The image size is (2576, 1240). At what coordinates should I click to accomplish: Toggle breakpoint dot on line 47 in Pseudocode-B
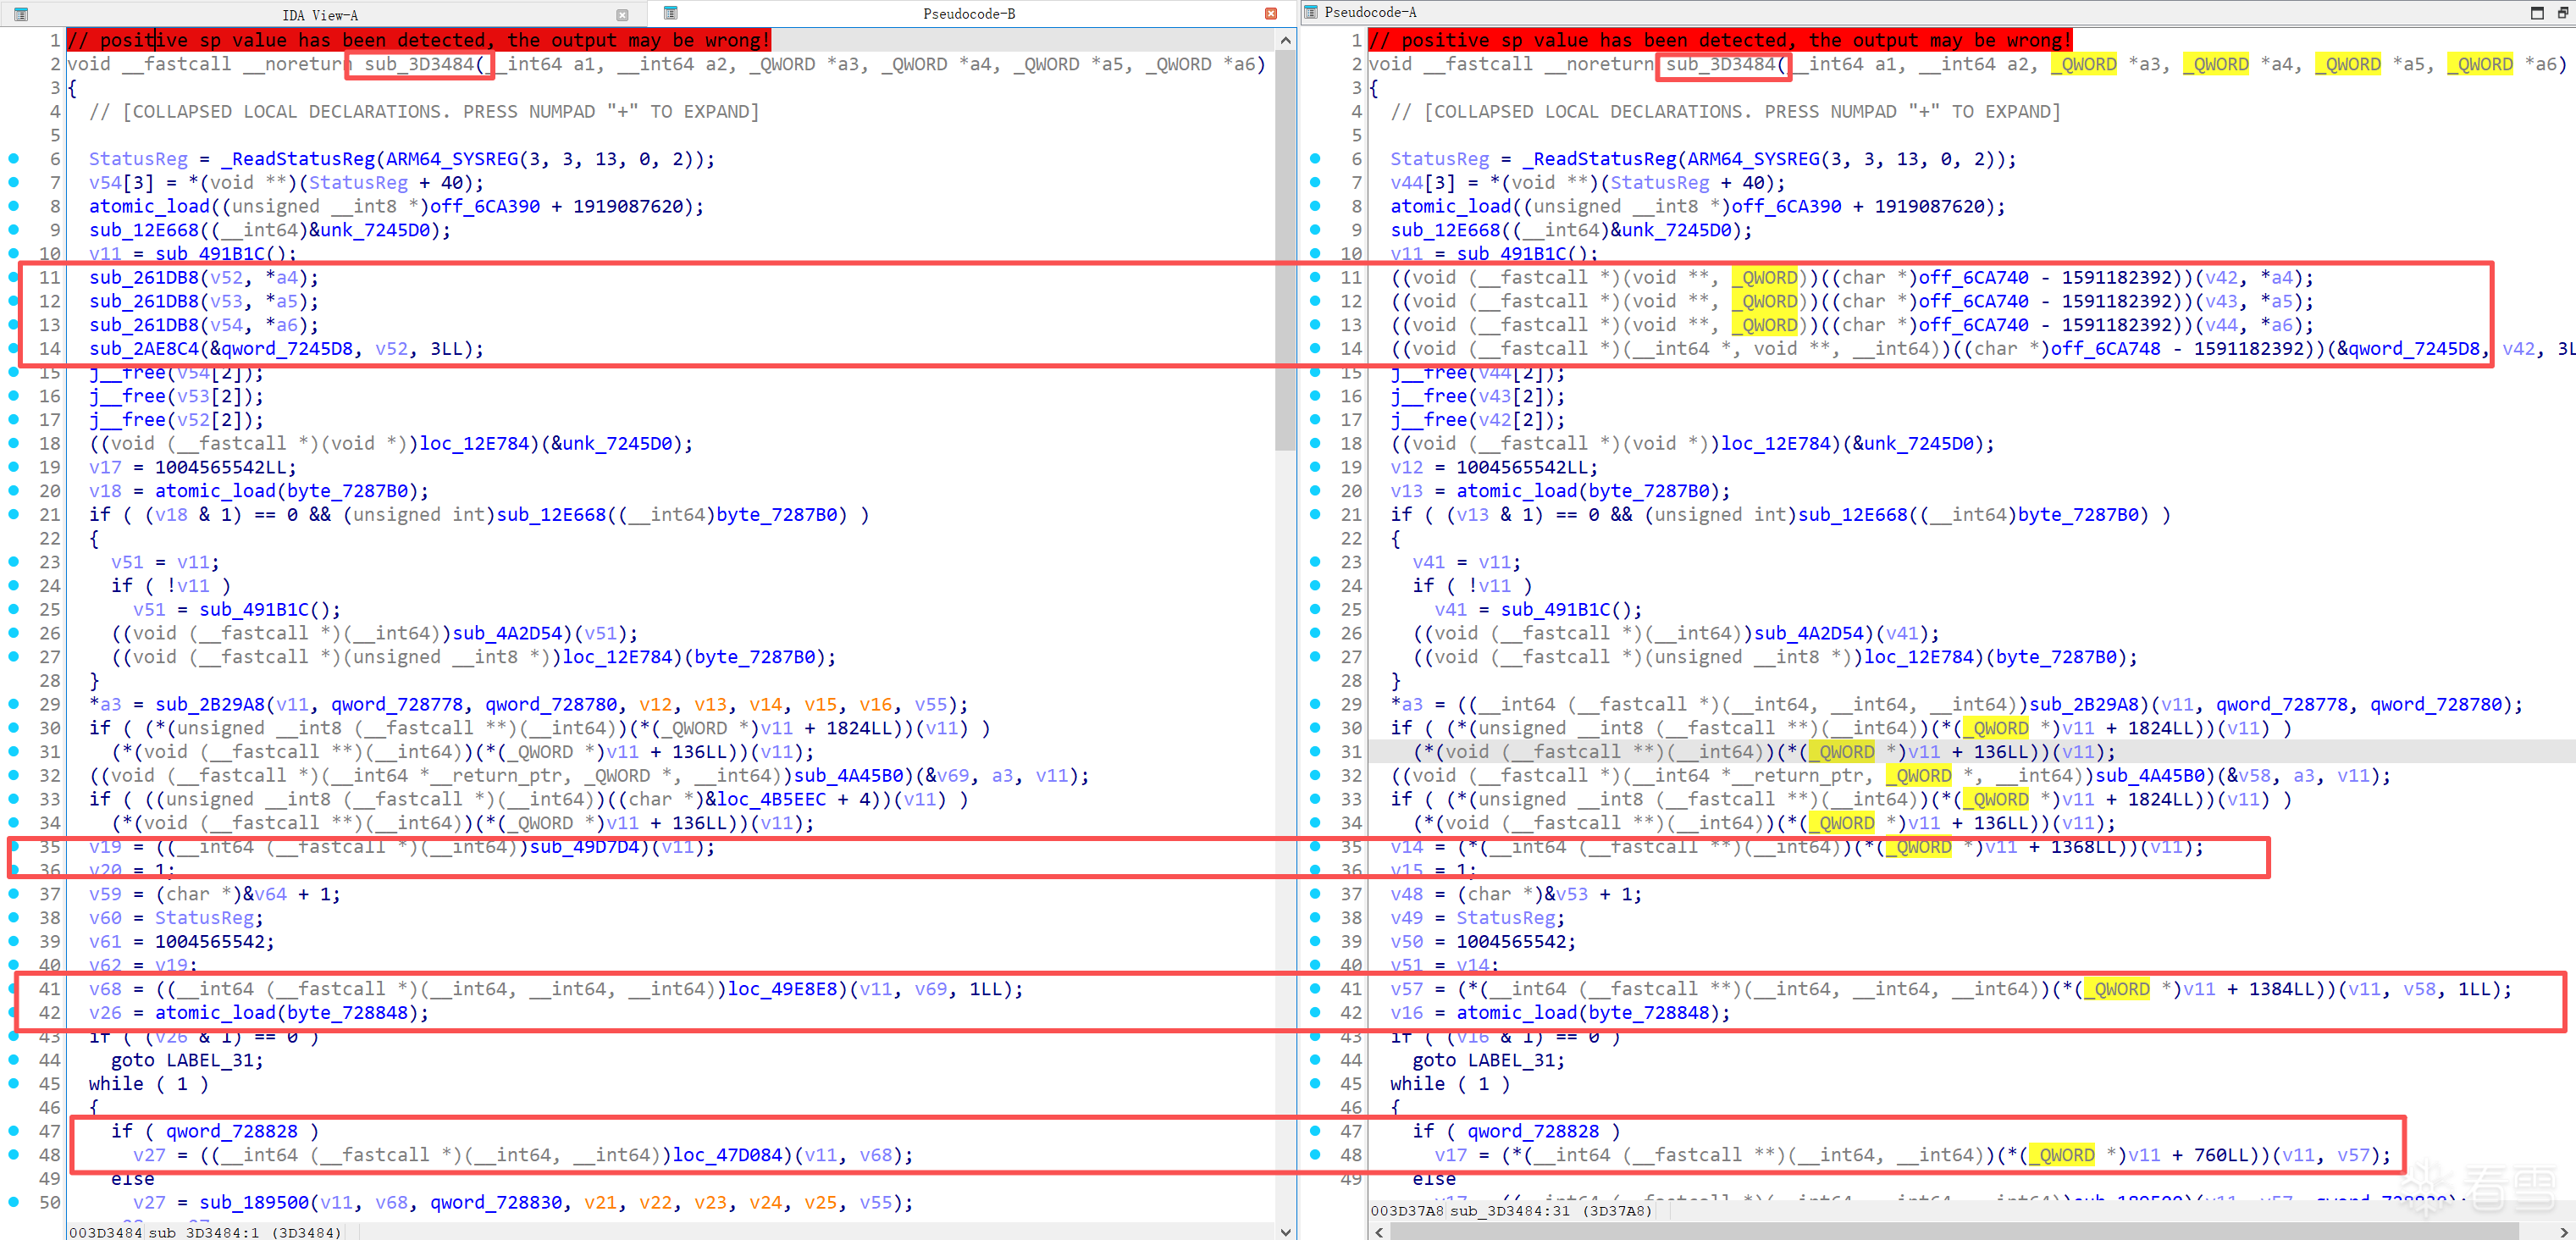[14, 1130]
